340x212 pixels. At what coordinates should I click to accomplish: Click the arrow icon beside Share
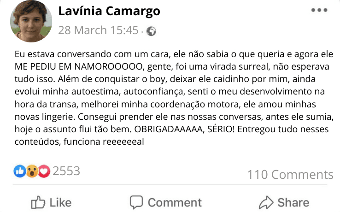pyautogui.click(x=266, y=202)
